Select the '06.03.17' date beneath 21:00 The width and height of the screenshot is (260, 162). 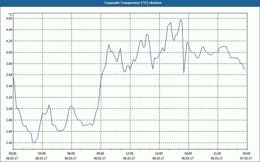[x=217, y=158]
